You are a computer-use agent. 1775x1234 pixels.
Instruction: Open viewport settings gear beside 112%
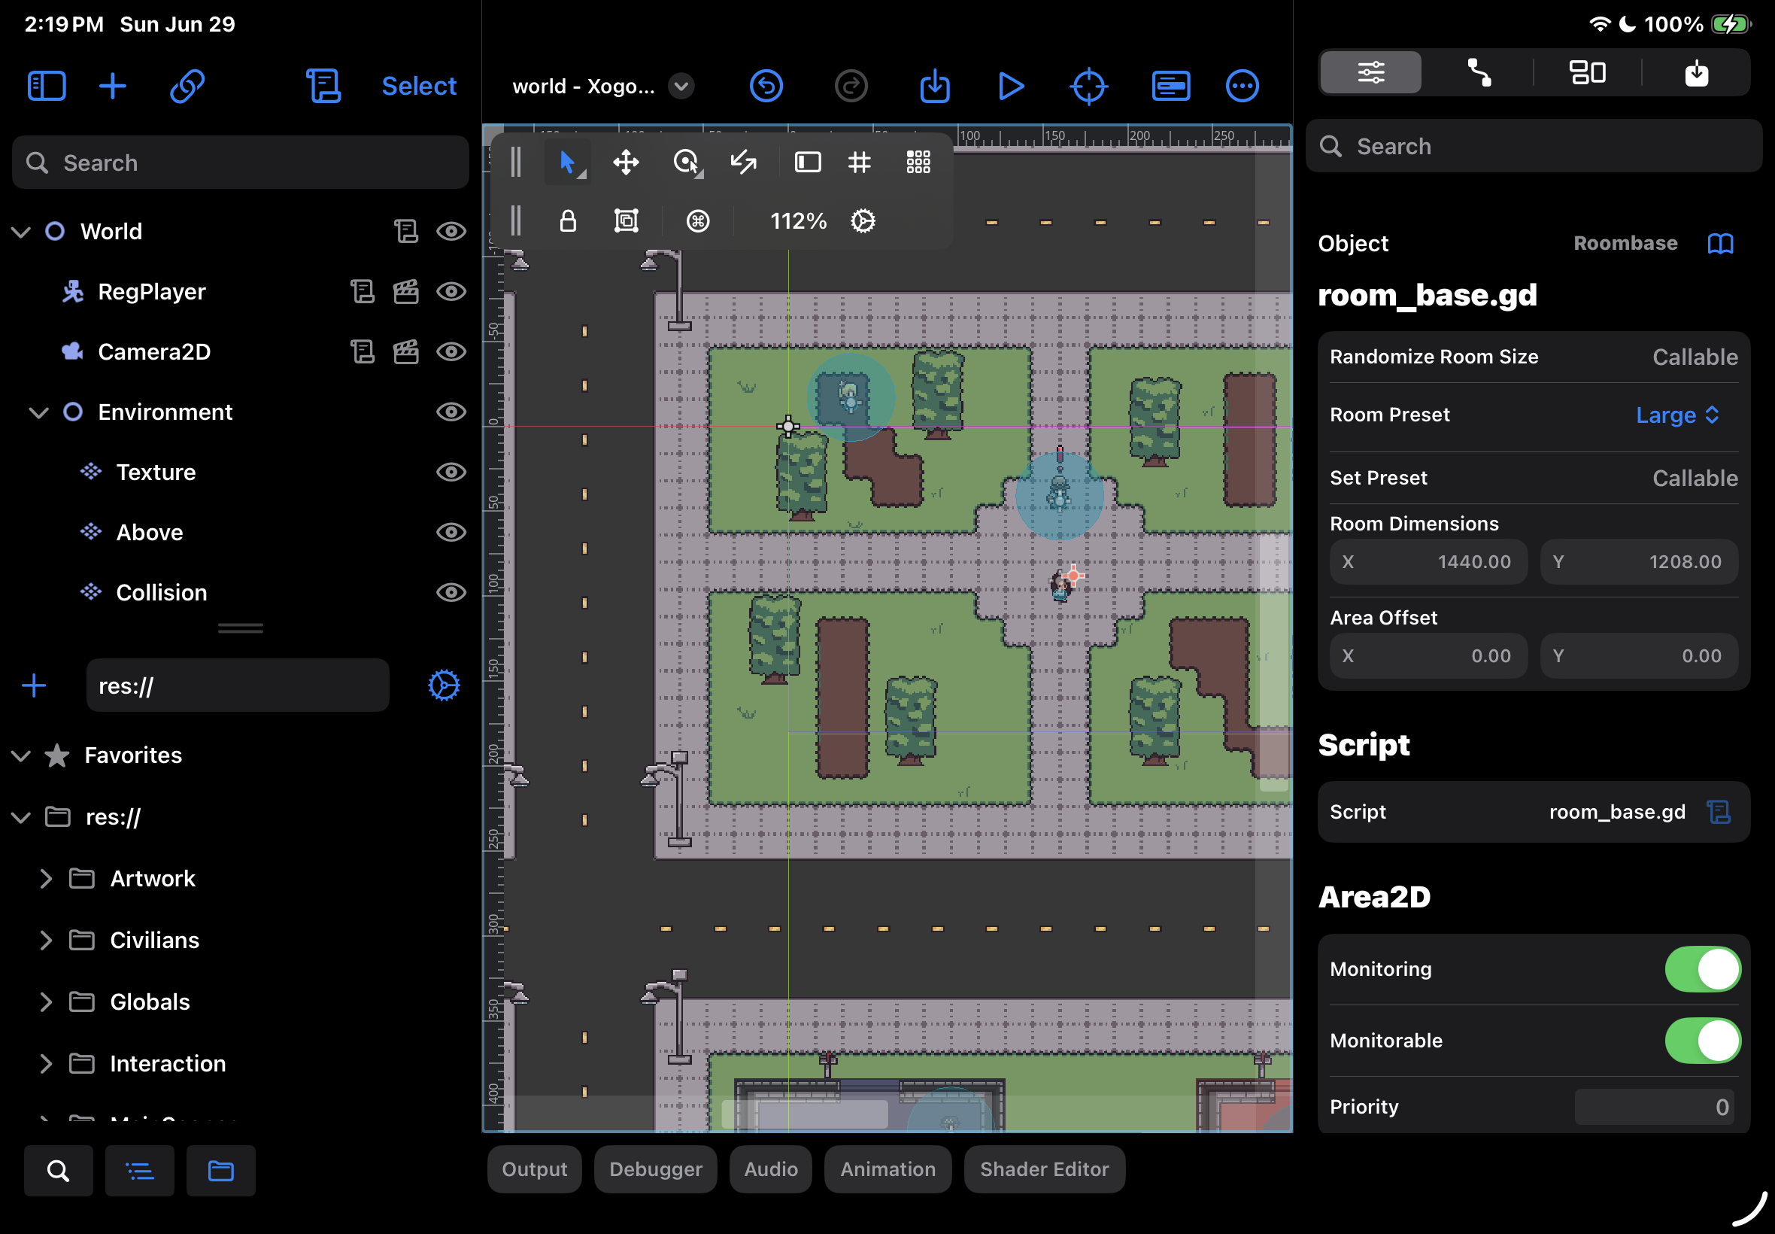pyautogui.click(x=863, y=220)
